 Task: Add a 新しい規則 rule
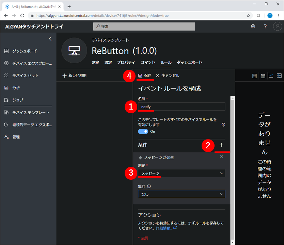(x=75, y=76)
